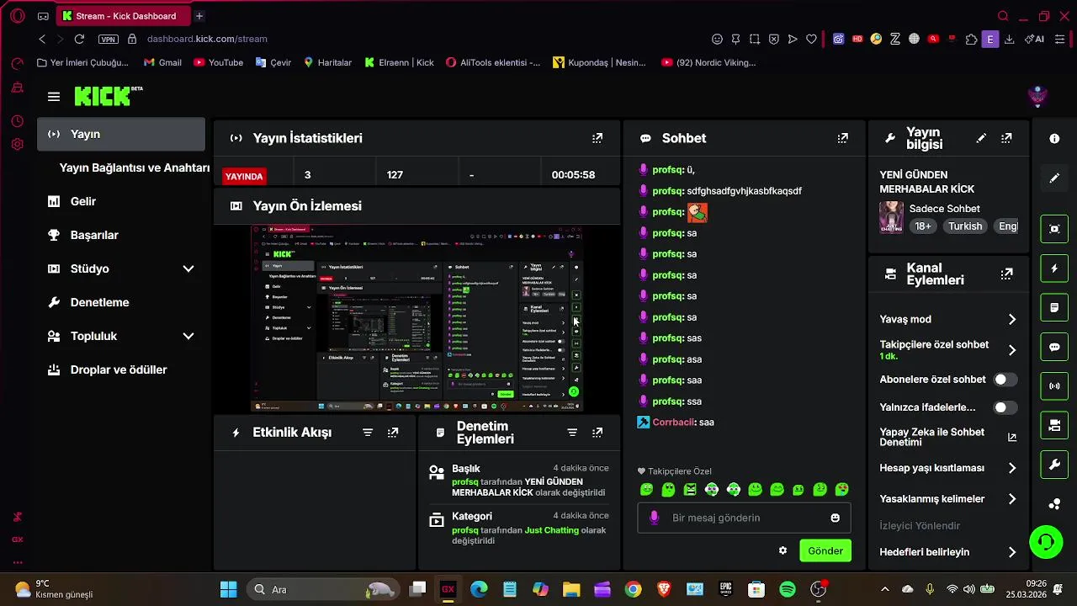Click the browser address bar URL
The width and height of the screenshot is (1077, 606).
point(207,39)
